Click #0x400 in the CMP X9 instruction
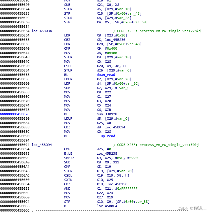 [111, 48]
